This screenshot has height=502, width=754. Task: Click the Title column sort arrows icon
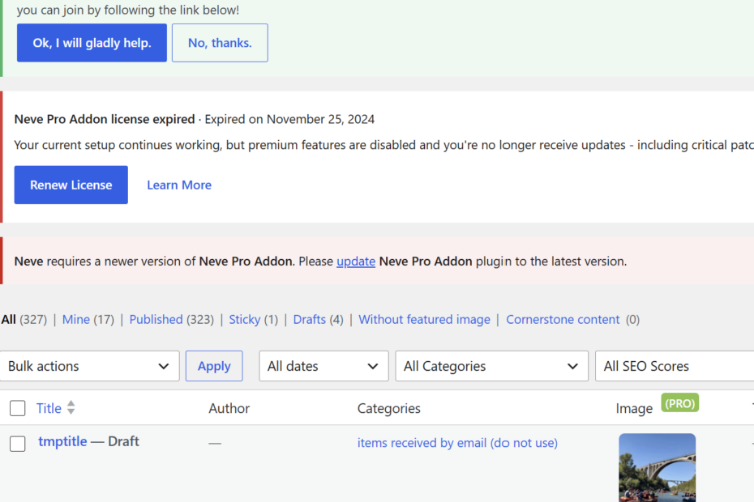[71, 407]
